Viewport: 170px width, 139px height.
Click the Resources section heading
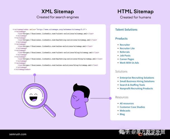(x=122, y=97)
